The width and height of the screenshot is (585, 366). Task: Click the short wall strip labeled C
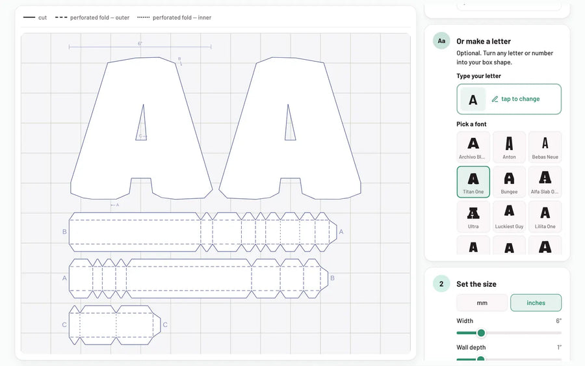click(x=115, y=325)
